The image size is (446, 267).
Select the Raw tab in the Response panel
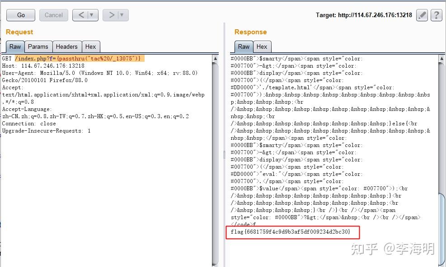(243, 46)
